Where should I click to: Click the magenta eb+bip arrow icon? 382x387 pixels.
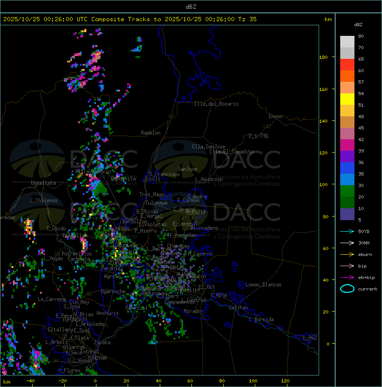coord(347,278)
